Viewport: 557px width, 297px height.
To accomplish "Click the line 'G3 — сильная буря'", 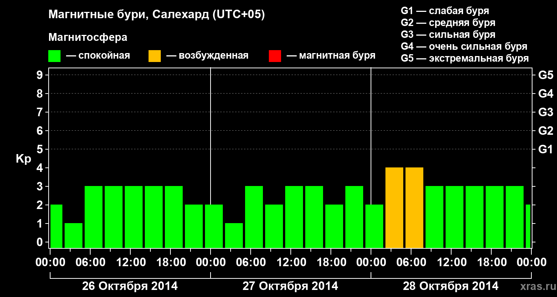I will click(448, 35).
